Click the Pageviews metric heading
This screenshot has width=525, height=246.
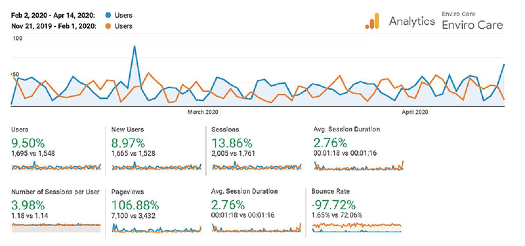point(127,192)
